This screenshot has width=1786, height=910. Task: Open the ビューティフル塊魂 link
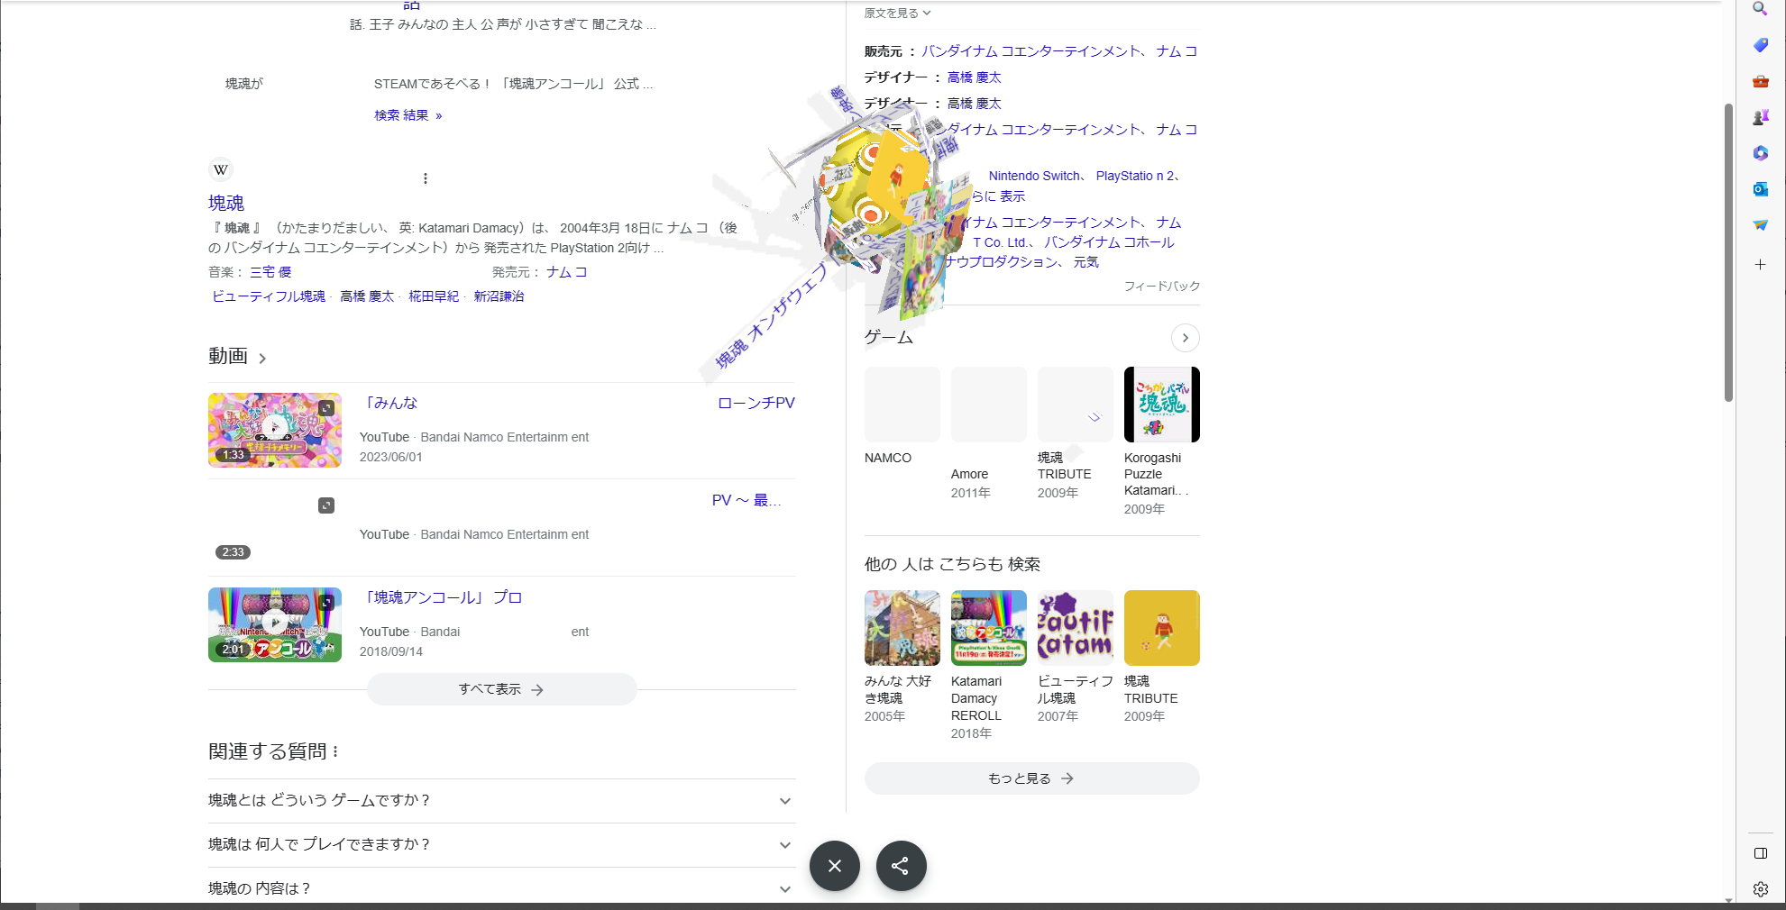pos(269,296)
